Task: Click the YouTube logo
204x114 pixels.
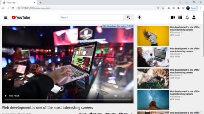Action: coord(21,17)
